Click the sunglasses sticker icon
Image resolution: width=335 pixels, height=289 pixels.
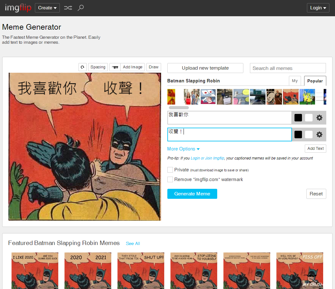(x=115, y=67)
